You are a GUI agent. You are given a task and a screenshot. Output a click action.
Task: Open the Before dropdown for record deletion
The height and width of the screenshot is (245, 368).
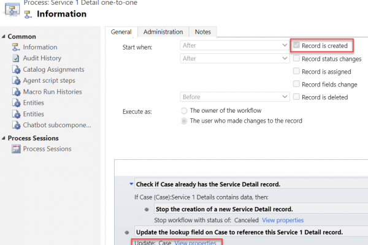click(x=235, y=97)
